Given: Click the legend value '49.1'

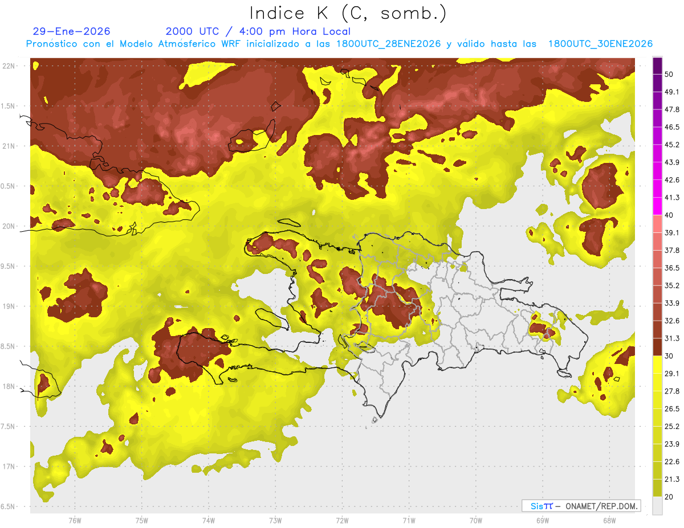Looking at the screenshot, I should [672, 92].
